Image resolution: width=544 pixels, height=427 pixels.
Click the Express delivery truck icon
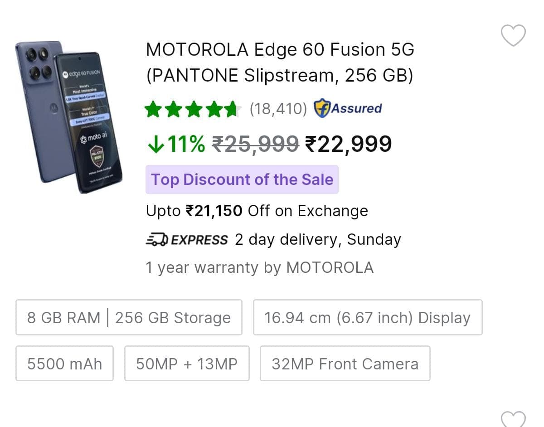click(x=157, y=239)
